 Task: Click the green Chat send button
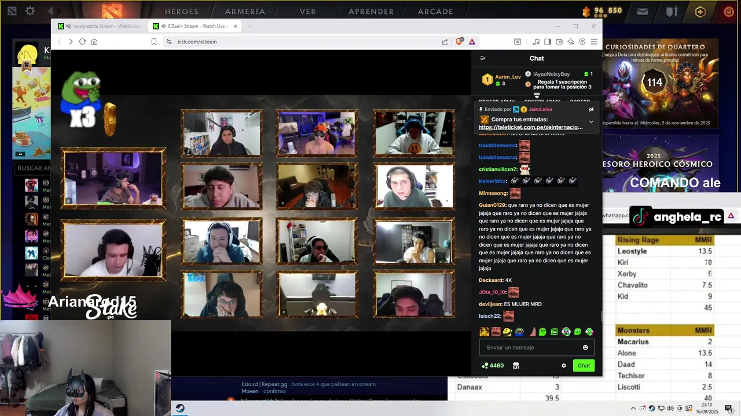[584, 365]
